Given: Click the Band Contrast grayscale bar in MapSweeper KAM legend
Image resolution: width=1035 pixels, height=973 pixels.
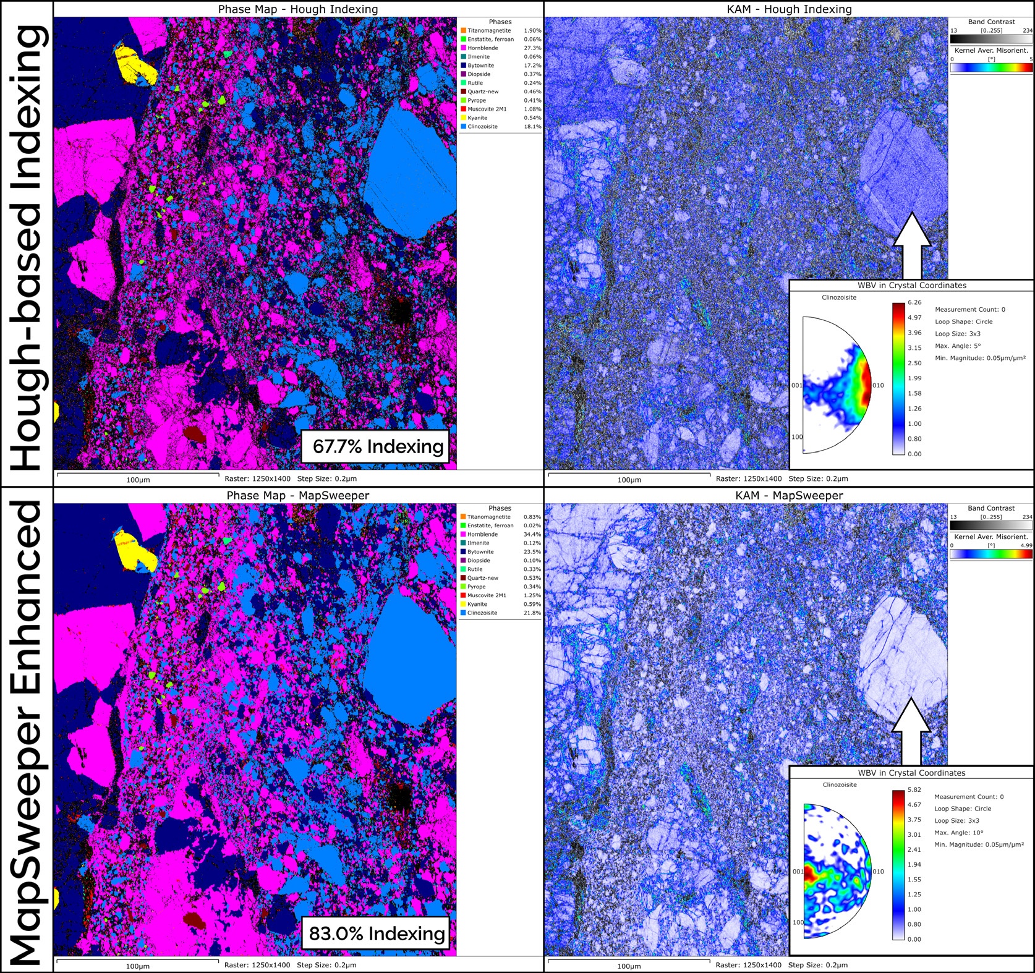Looking at the screenshot, I should pos(991,525).
